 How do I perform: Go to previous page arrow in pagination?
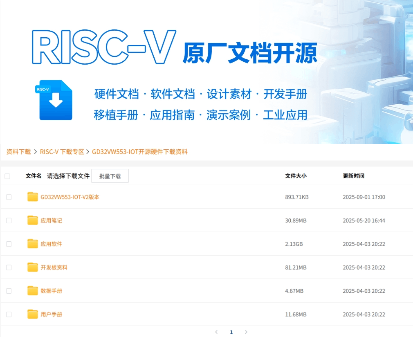[x=216, y=332]
